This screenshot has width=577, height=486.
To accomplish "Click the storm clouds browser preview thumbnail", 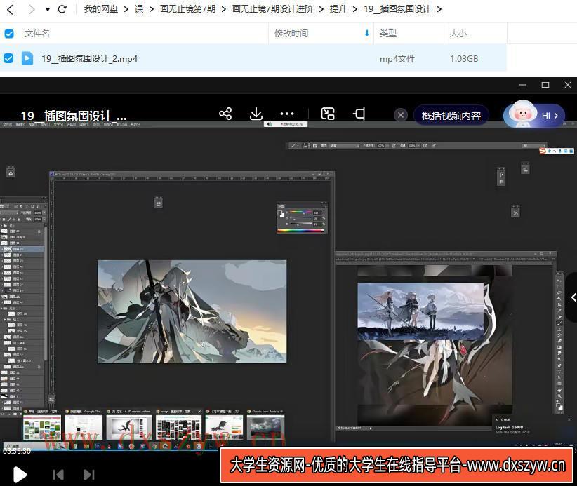I will [265, 428].
